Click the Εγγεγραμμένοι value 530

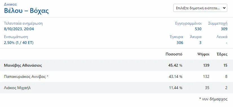[x=198, y=29]
